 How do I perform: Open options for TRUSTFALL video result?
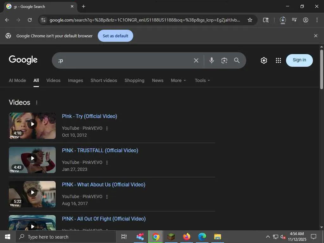pos(107,163)
